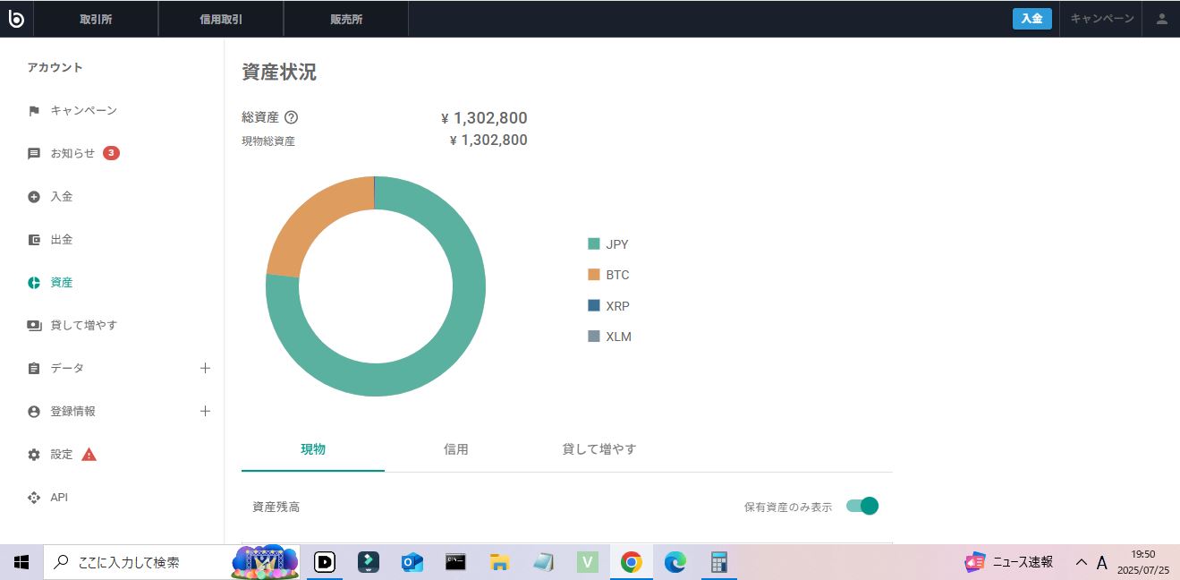The height and width of the screenshot is (580, 1180).
Task: Click the account icon beside 登録情報
Action: [x=34, y=412]
